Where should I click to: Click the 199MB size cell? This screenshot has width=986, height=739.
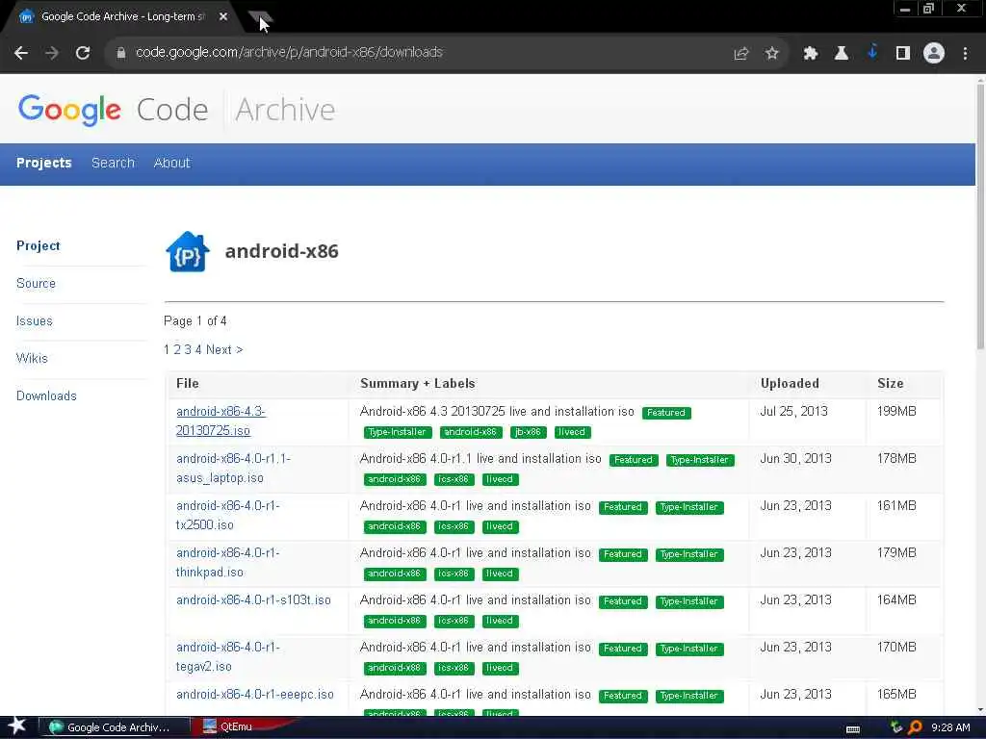[896, 412]
